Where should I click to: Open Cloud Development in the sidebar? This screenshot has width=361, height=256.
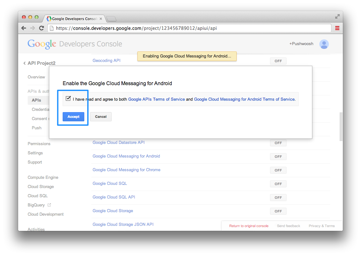click(45, 214)
